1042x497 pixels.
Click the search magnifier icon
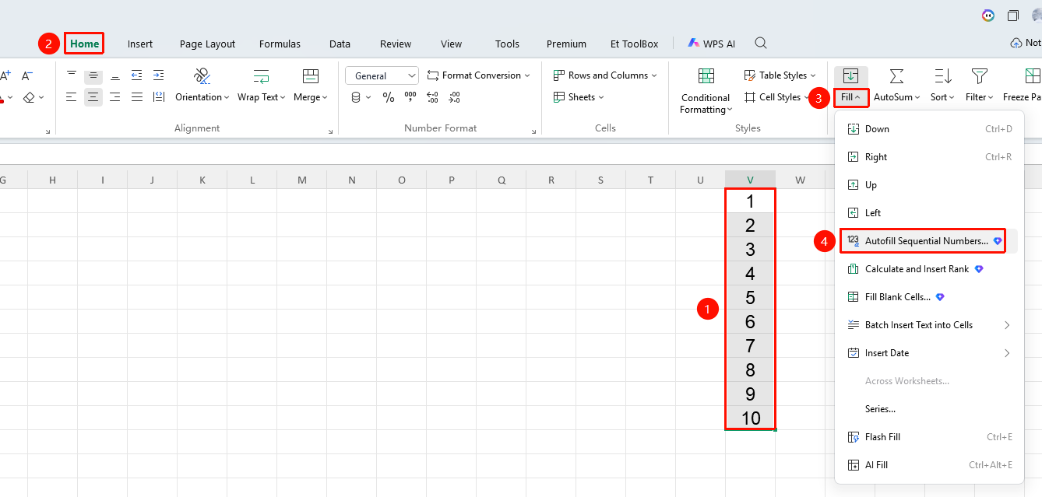761,44
